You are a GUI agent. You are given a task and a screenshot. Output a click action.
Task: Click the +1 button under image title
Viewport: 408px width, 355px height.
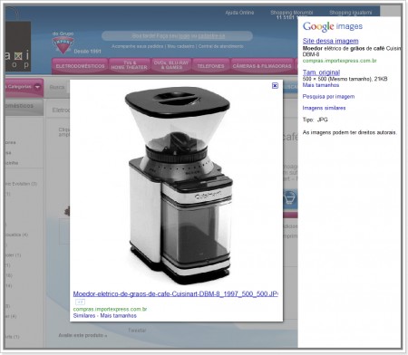coord(80,302)
